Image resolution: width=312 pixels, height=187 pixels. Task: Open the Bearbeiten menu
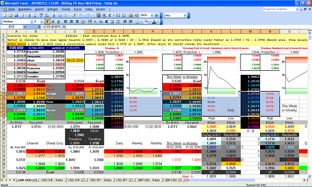(25, 9)
